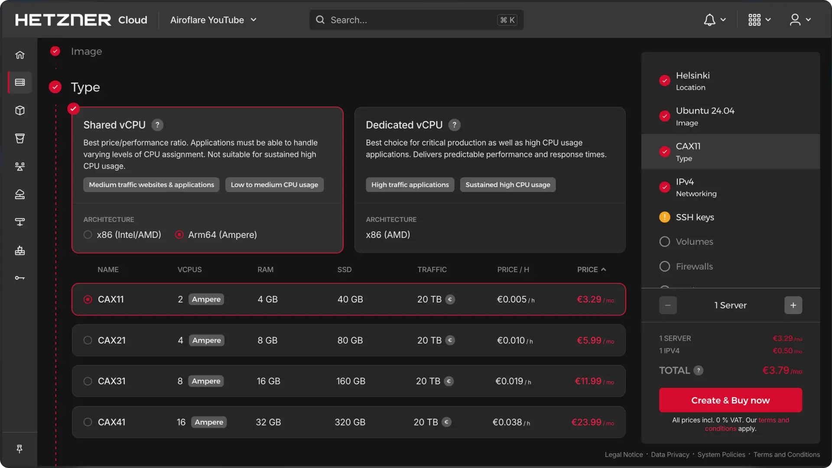
Task: Open the user account dropdown
Action: (x=800, y=20)
